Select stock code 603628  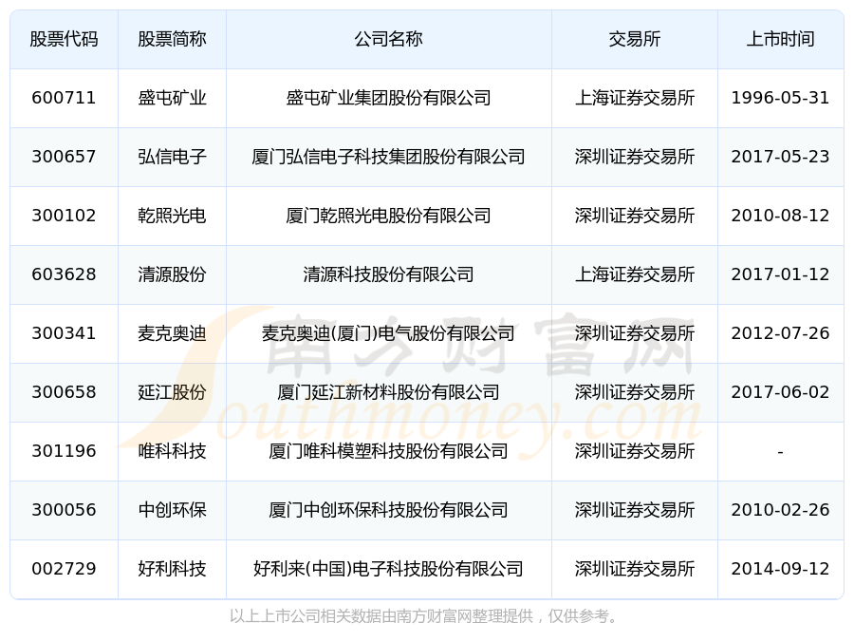pos(64,274)
